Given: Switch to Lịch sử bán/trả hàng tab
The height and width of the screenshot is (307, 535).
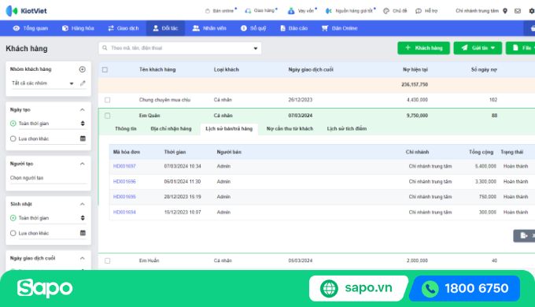Looking at the screenshot, I should pyautogui.click(x=229, y=129).
